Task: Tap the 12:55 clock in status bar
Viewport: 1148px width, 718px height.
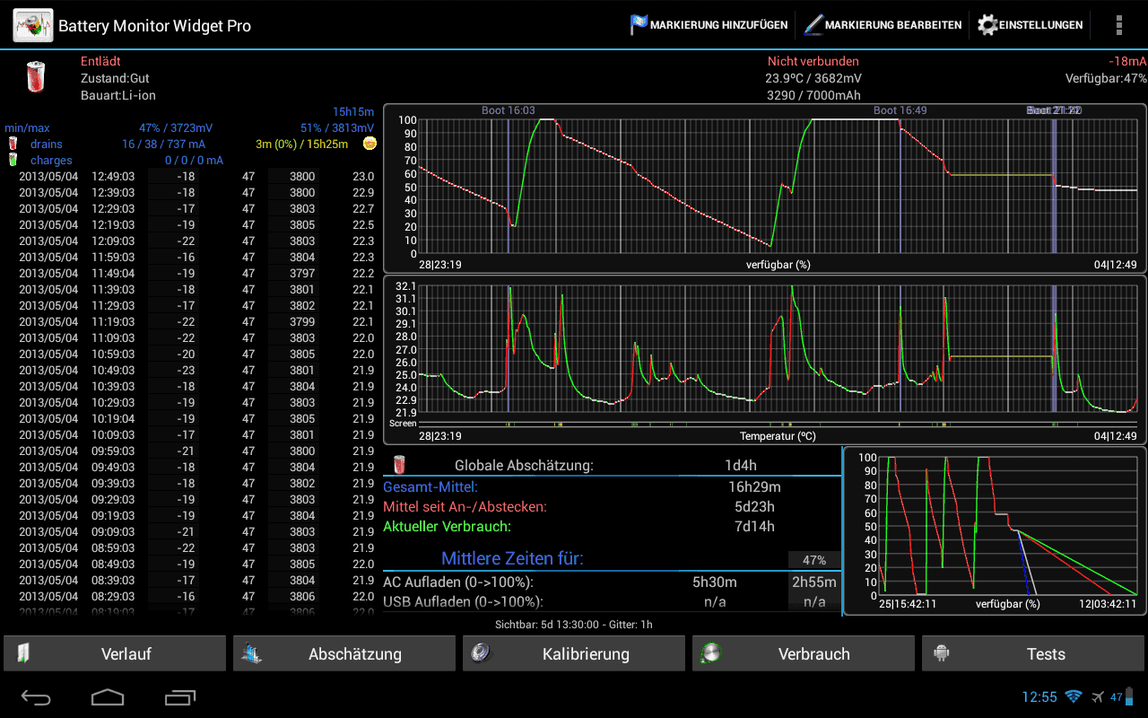Action: tap(1039, 696)
